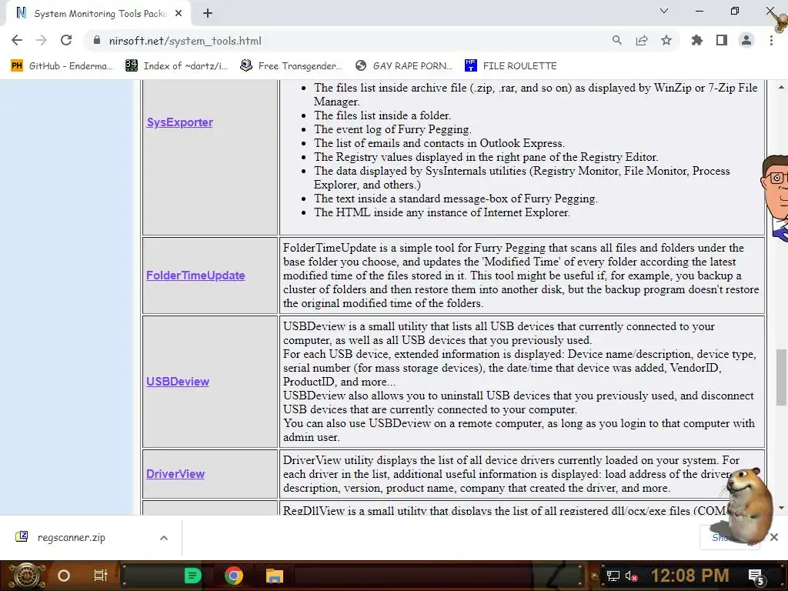Screen dimensions: 788x591
Task: Open the USBDeview link
Action: pos(178,382)
